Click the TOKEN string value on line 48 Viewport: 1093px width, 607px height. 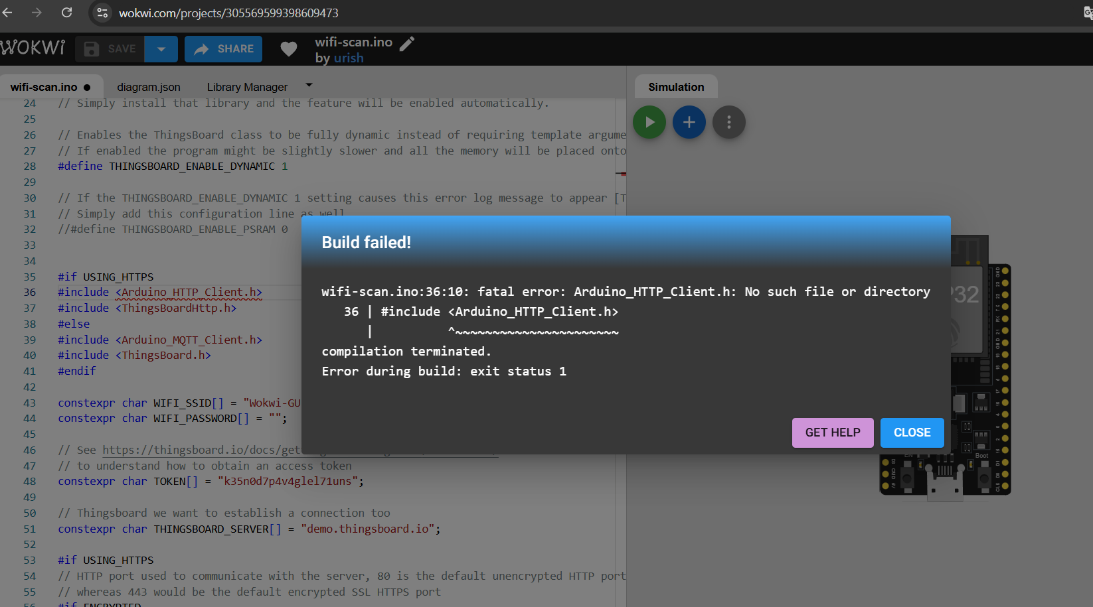click(x=288, y=482)
